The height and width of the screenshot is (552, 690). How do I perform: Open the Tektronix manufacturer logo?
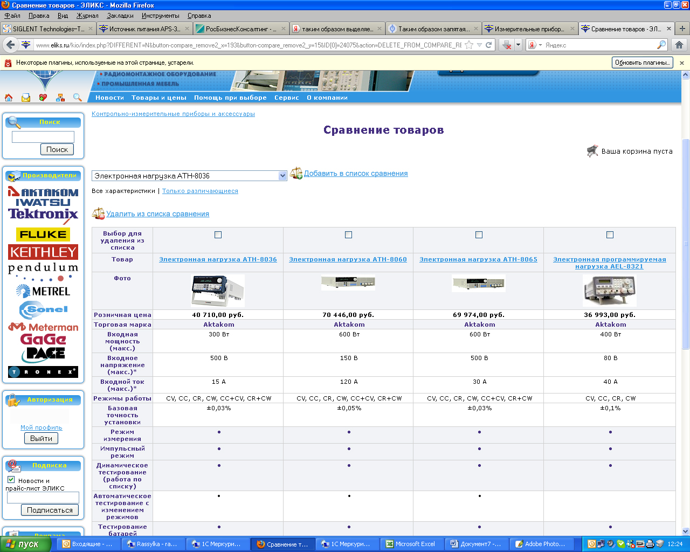click(x=43, y=215)
